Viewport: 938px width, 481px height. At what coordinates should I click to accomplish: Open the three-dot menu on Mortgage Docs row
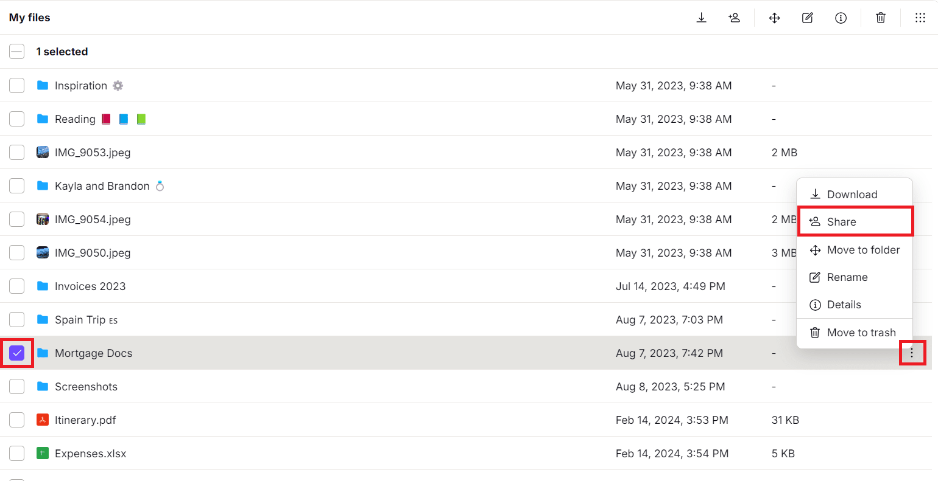912,353
